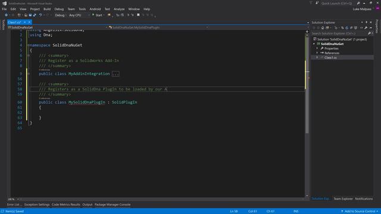381x214 pixels.
Task: Click the Home icon in Solution Explorer
Action: [x=323, y=28]
